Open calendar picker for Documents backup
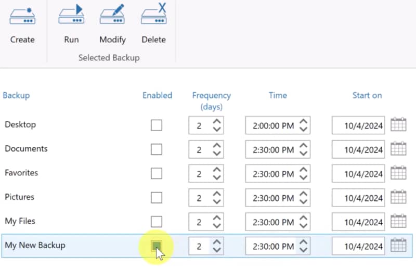 coord(398,149)
